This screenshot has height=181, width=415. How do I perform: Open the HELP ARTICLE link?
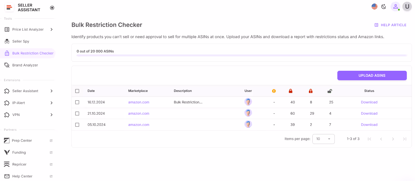(x=390, y=25)
